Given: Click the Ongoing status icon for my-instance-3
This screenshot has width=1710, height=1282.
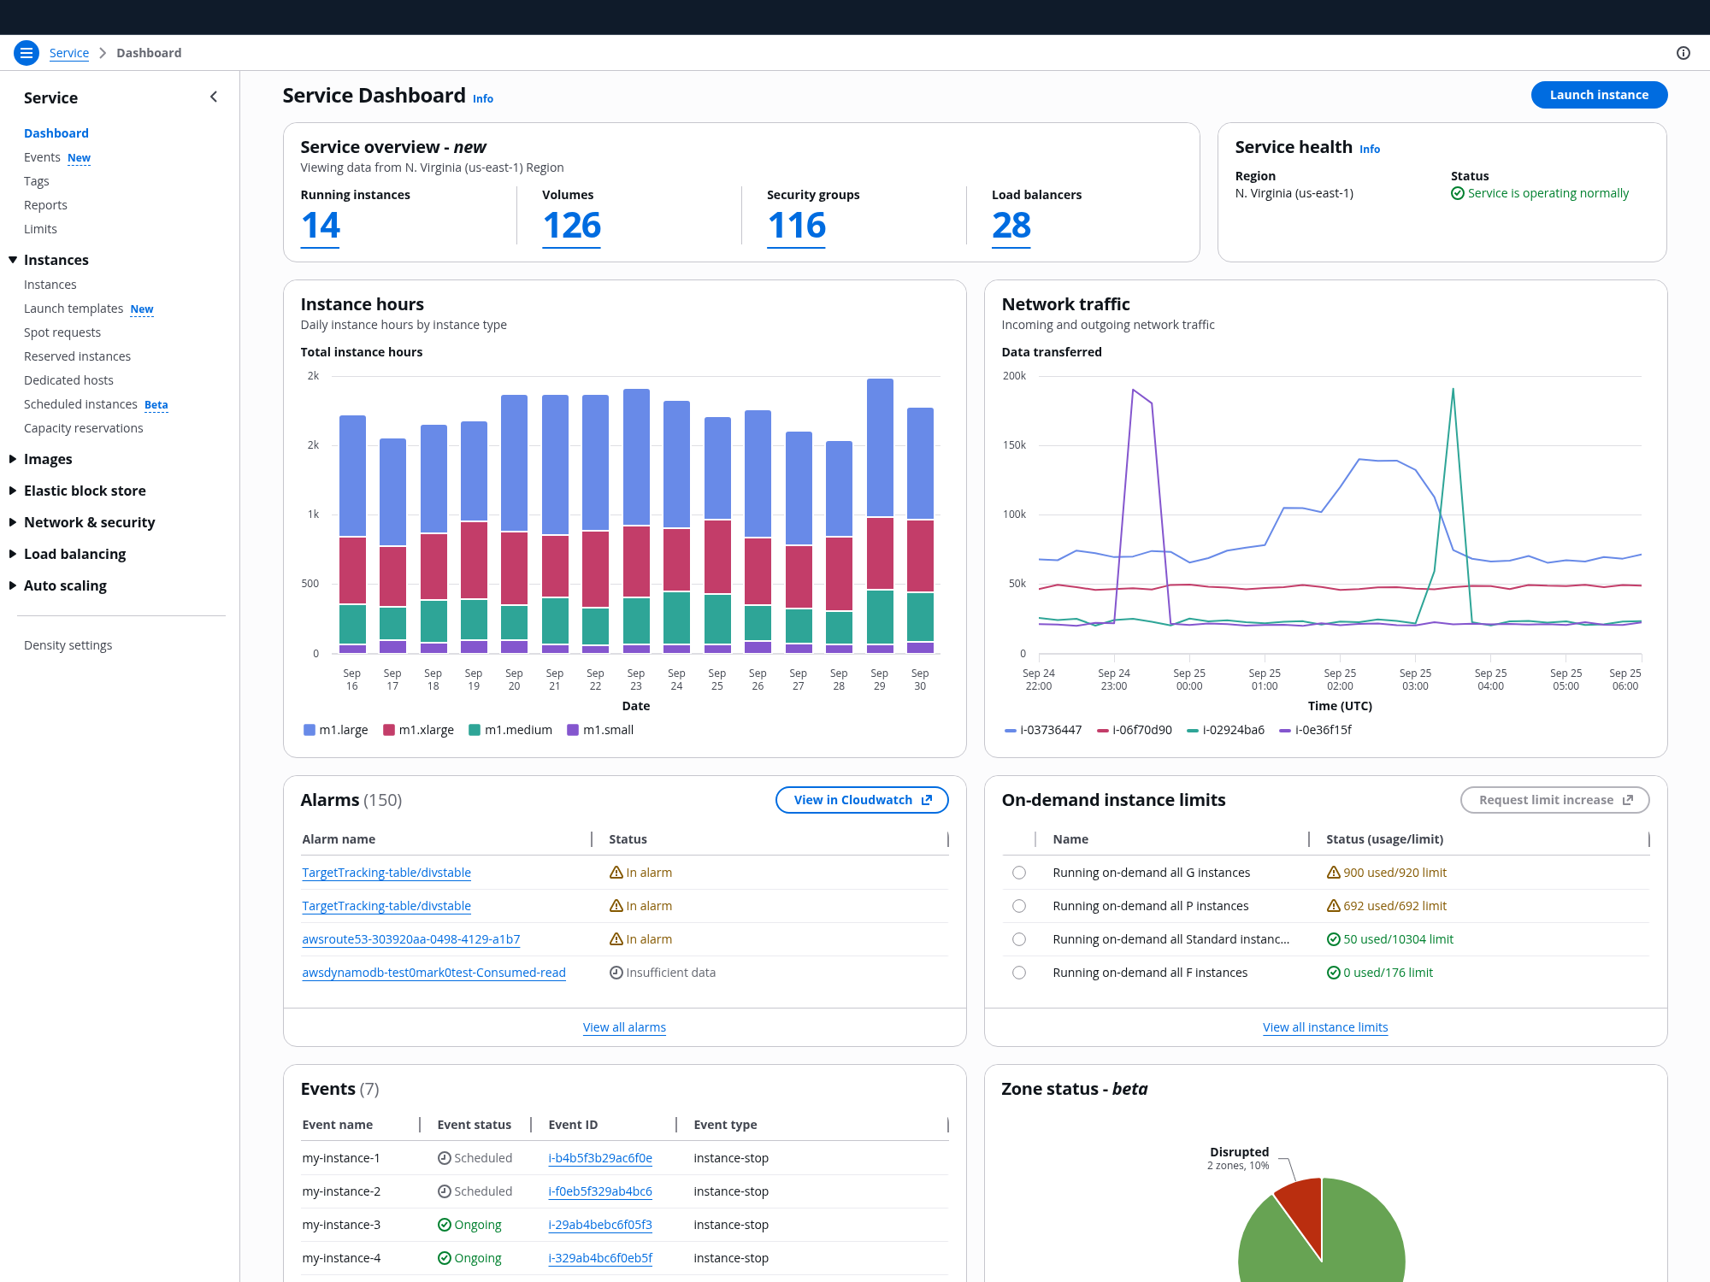Looking at the screenshot, I should (x=444, y=1225).
